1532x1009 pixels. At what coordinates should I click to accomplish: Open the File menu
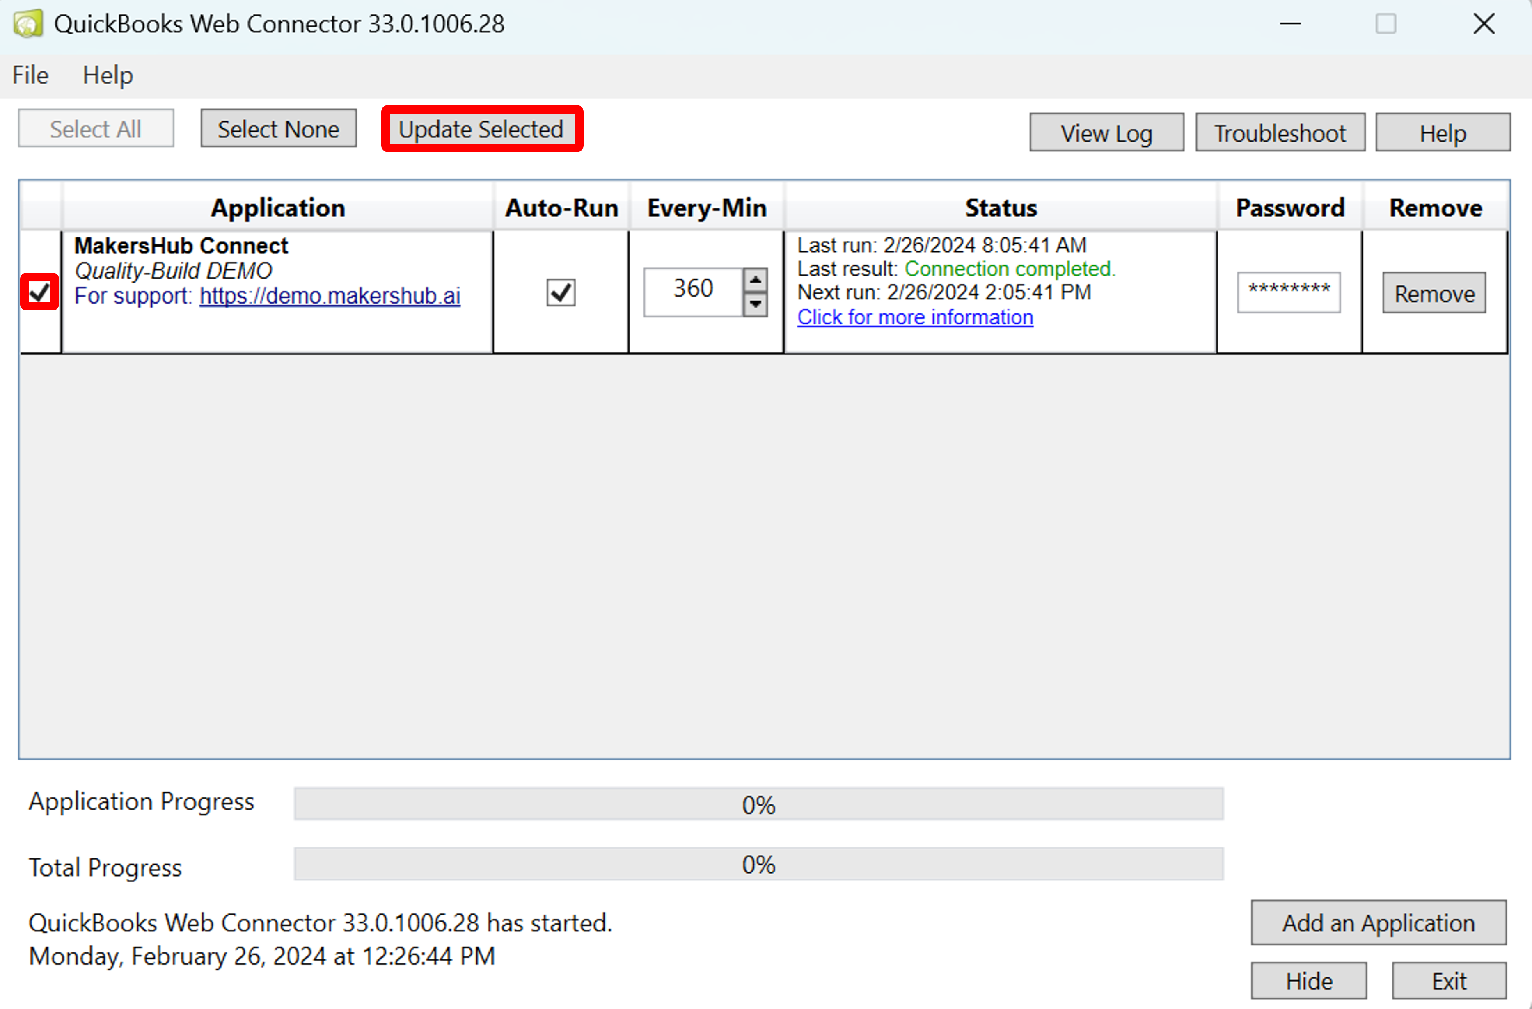30,75
